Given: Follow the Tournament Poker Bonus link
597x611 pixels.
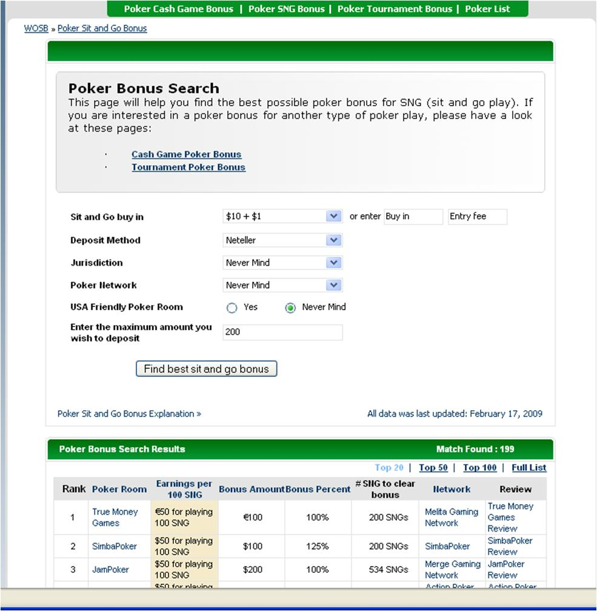Looking at the screenshot, I should click(x=188, y=167).
